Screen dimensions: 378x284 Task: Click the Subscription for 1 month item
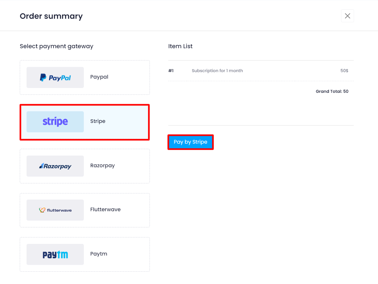pos(217,71)
